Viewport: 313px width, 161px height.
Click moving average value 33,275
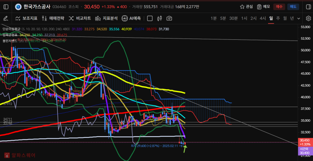tap(89, 29)
